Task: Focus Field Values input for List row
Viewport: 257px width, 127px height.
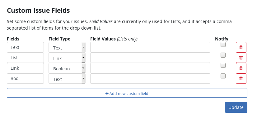Action: pos(150,58)
